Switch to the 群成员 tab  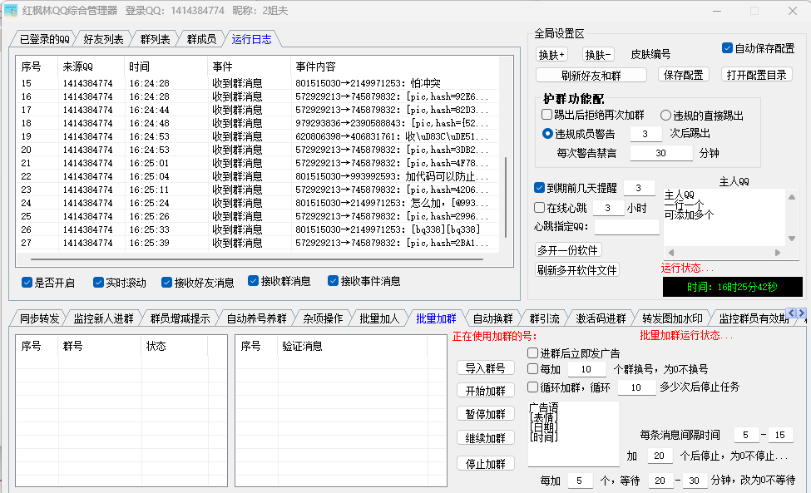[201, 39]
